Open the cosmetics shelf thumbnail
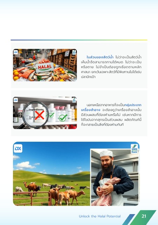 [45, 113]
